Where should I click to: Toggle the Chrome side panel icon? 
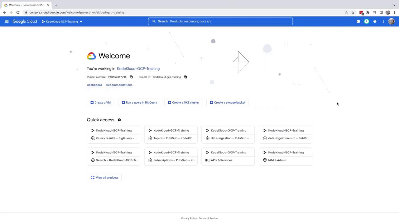[x=381, y=12]
